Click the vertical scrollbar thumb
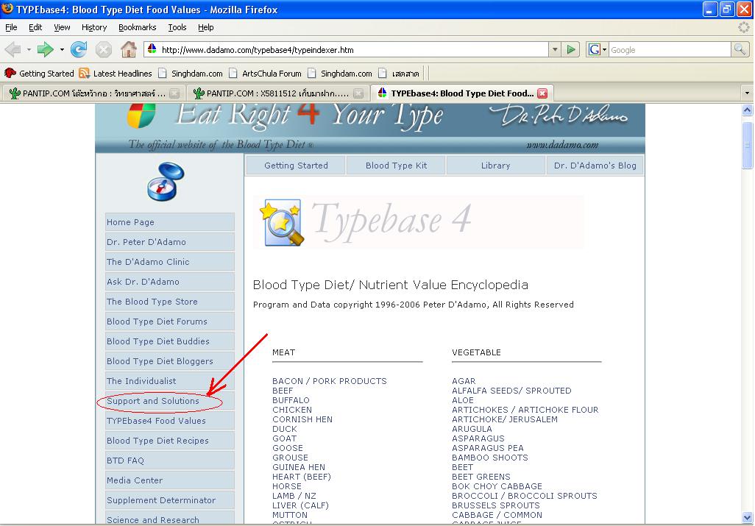 748,145
